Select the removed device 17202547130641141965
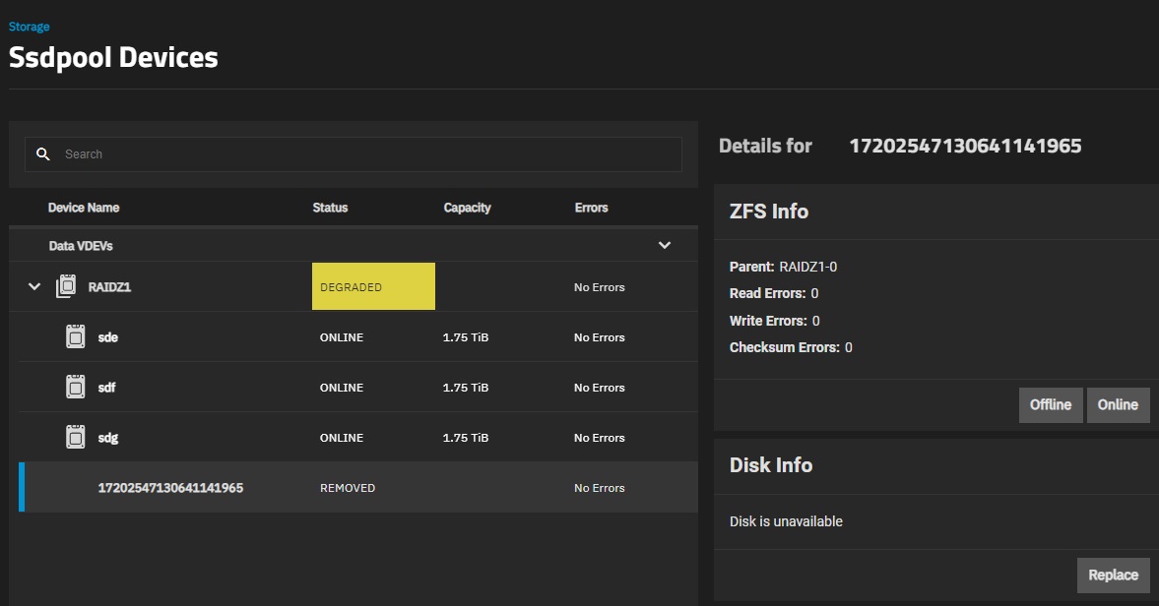This screenshot has height=606, width=1159. (x=170, y=488)
